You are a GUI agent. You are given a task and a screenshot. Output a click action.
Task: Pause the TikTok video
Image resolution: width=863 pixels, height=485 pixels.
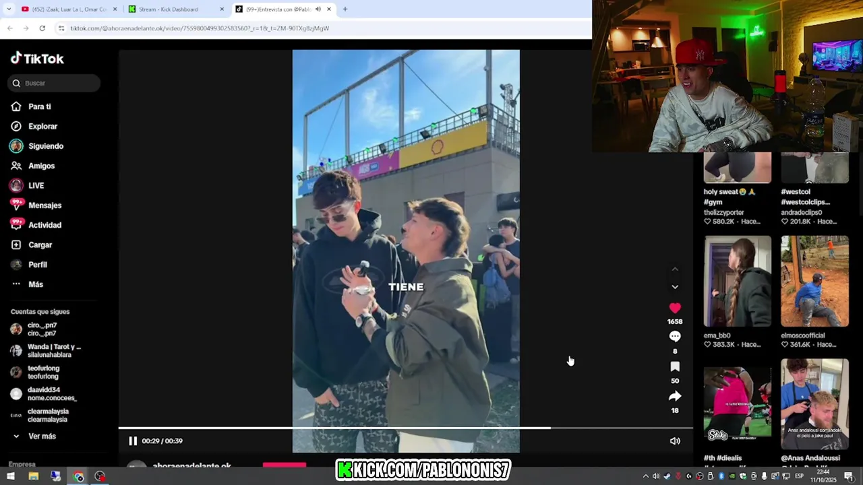pos(133,441)
